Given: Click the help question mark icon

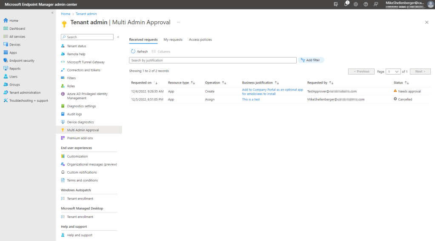Looking at the screenshot, I should pyautogui.click(x=366, y=4).
